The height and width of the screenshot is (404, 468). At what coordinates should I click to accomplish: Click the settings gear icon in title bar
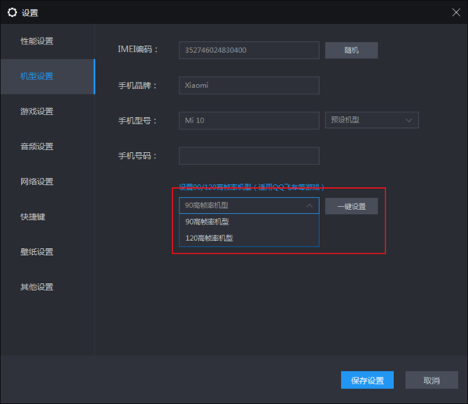click(12, 12)
